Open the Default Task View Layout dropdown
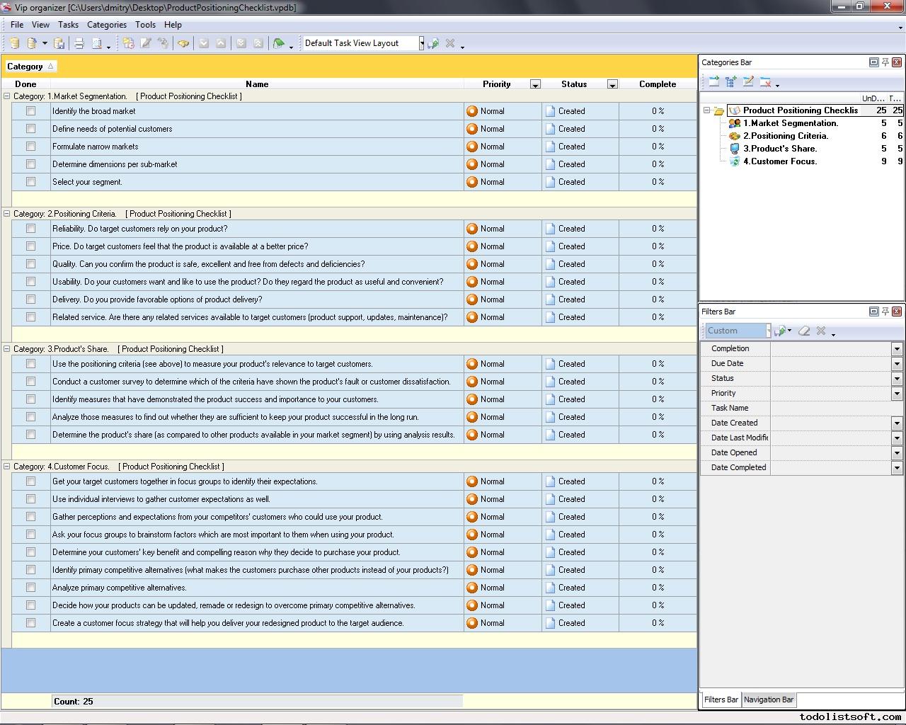 pyautogui.click(x=421, y=43)
